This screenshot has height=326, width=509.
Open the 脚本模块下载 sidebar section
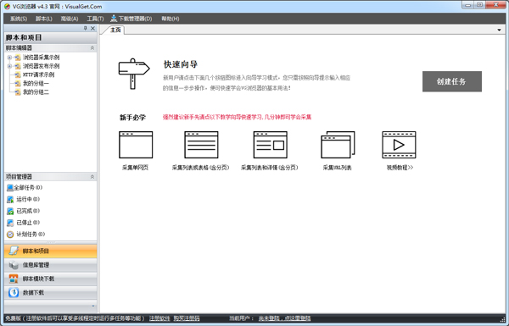pos(51,279)
